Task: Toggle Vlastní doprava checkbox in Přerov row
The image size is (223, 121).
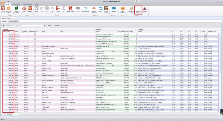Action: (35, 66)
